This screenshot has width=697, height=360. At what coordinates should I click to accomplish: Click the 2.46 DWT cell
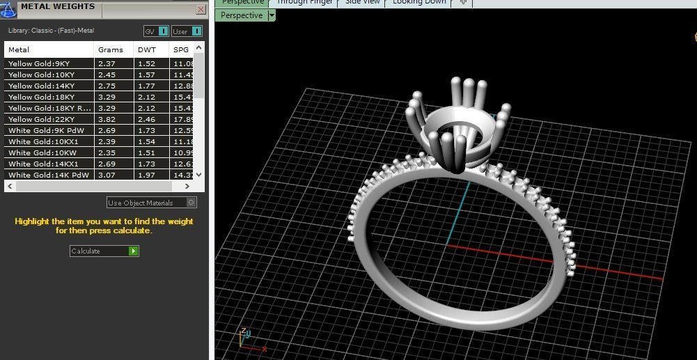tap(152, 119)
